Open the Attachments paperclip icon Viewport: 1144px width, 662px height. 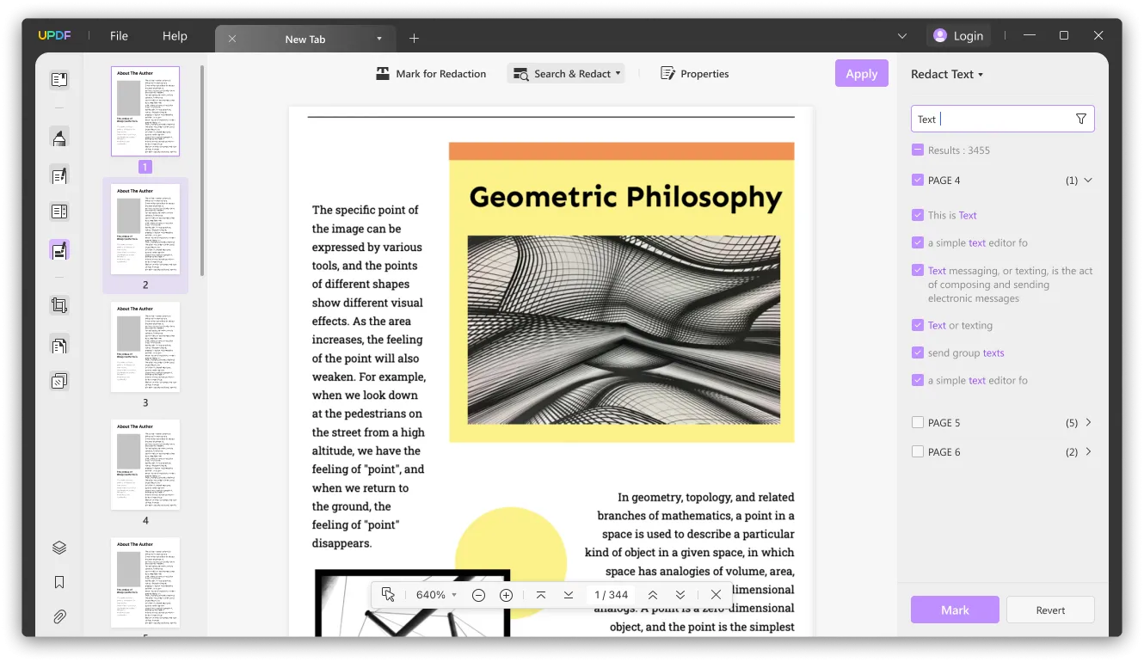[x=59, y=616]
